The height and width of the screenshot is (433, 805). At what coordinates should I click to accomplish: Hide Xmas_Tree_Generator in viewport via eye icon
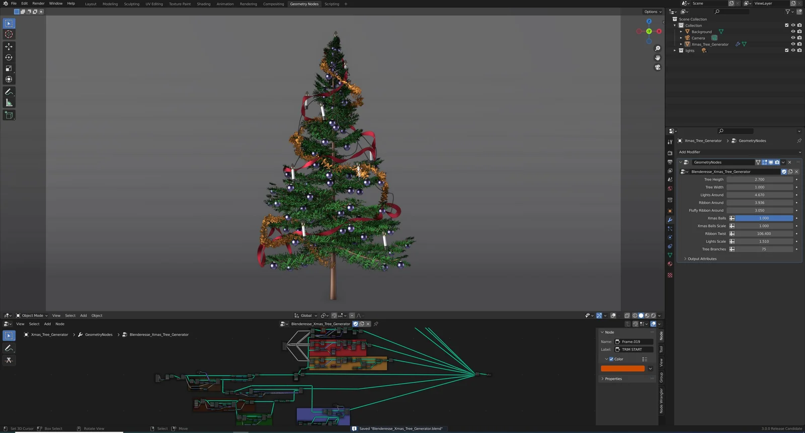point(793,44)
